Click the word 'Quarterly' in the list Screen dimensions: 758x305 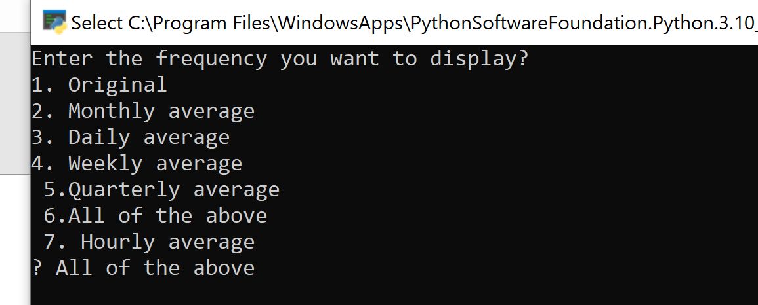(x=124, y=190)
